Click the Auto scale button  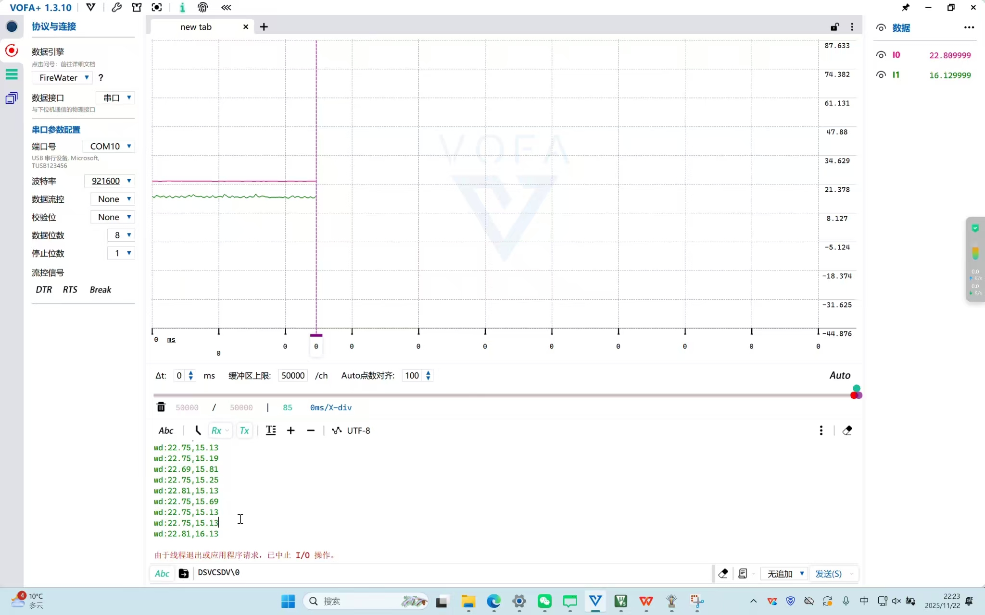(x=840, y=375)
